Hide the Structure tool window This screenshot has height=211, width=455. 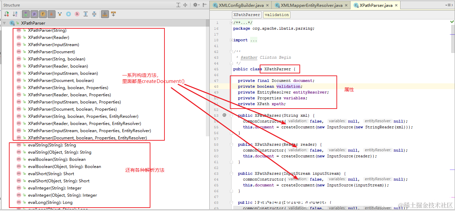click(205, 5)
